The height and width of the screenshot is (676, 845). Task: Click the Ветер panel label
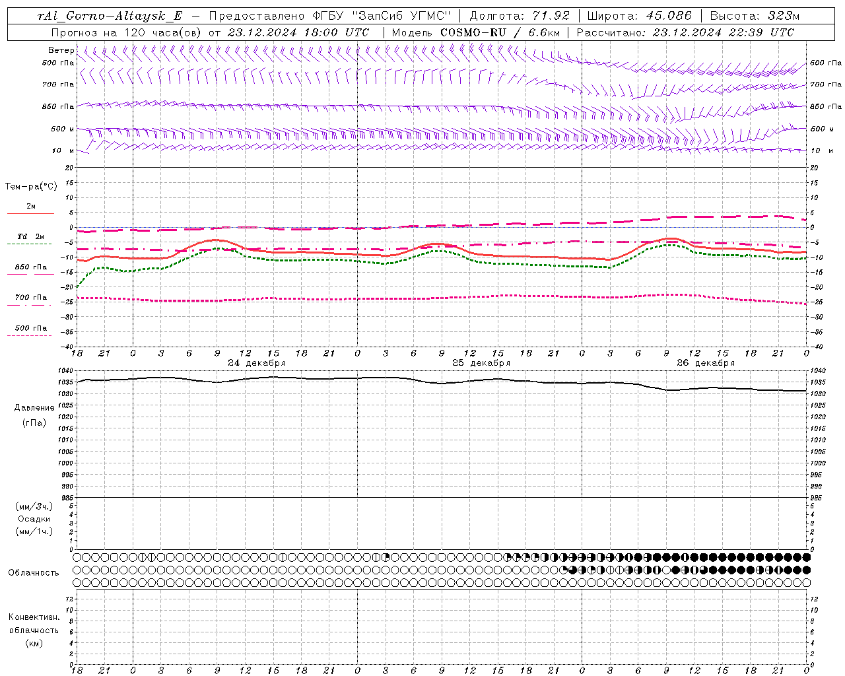[x=61, y=50]
